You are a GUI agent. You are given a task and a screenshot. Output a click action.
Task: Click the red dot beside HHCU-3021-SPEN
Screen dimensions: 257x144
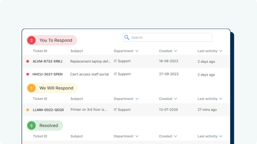tap(28, 74)
